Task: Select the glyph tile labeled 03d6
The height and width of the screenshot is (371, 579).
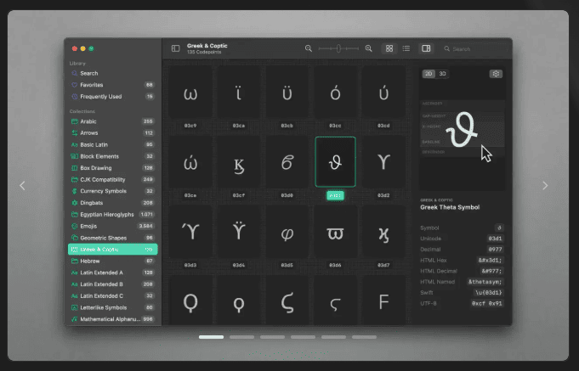Action: [335, 232]
